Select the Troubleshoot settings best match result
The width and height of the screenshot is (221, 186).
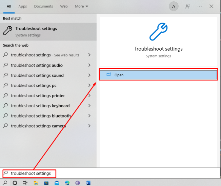48,32
